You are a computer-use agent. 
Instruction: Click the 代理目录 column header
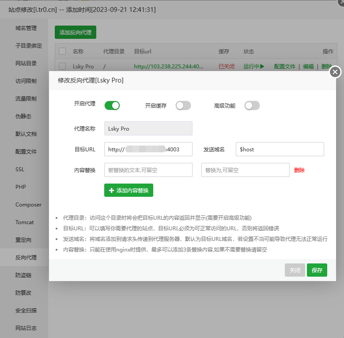point(114,52)
